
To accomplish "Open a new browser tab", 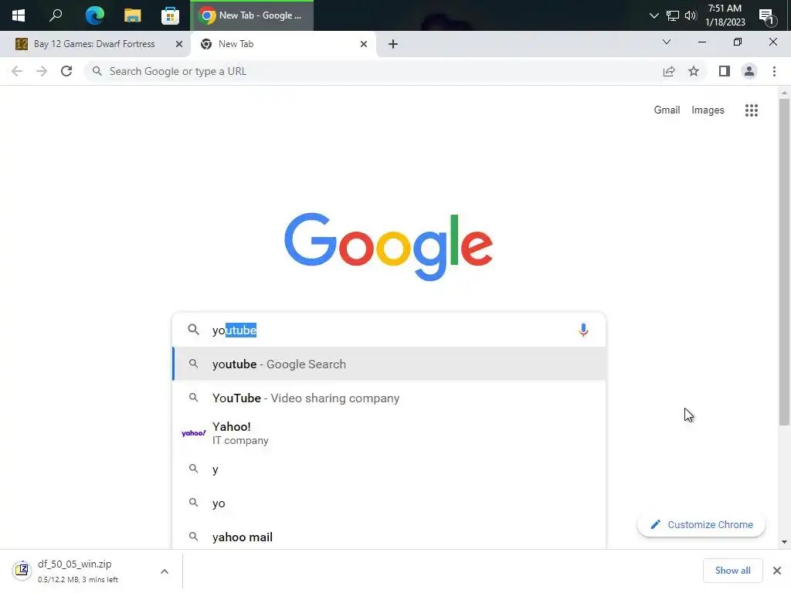I will coord(393,44).
